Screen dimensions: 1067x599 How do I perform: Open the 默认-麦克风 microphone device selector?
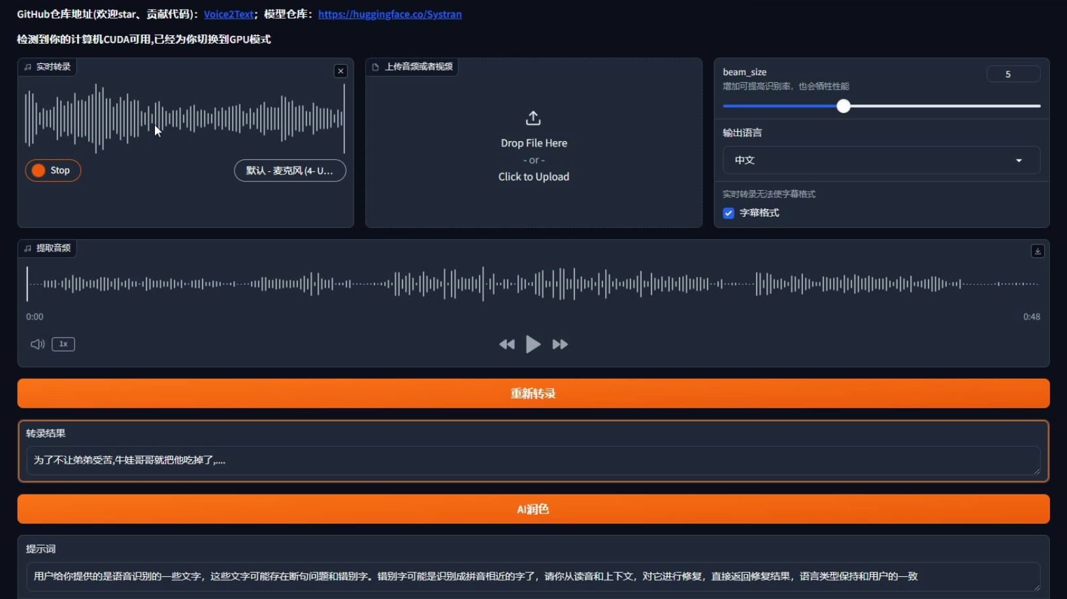point(289,170)
